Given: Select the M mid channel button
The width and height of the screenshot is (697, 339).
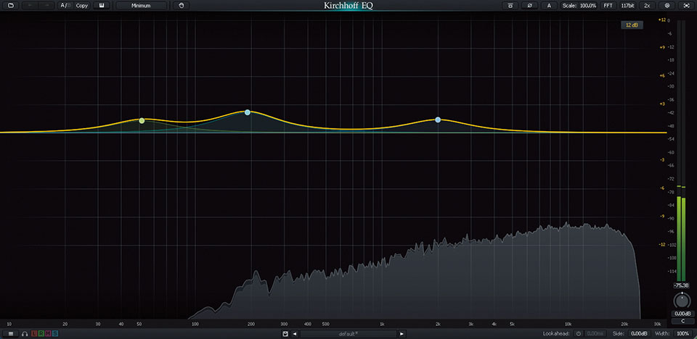Looking at the screenshot, I should 48,333.
